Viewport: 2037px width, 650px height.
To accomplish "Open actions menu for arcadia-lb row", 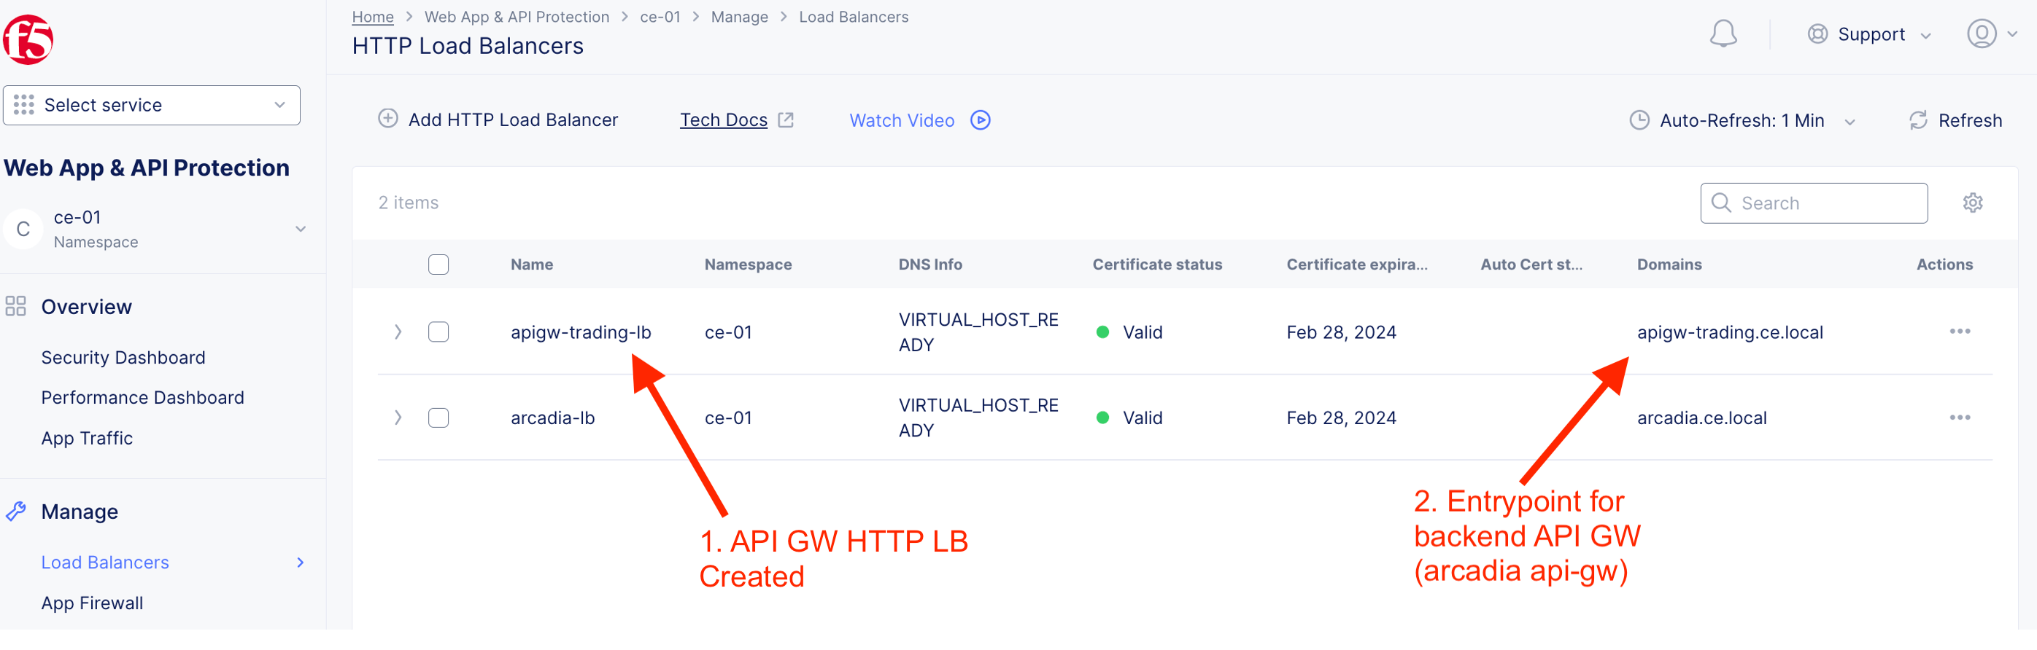I will click(x=1959, y=418).
